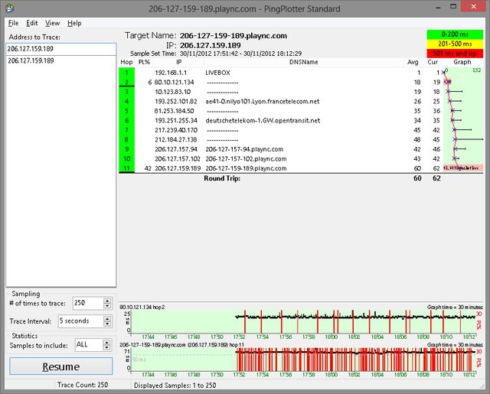Select the hop 11 green indicator cell
This screenshot has height=394, width=490.
pos(126,168)
